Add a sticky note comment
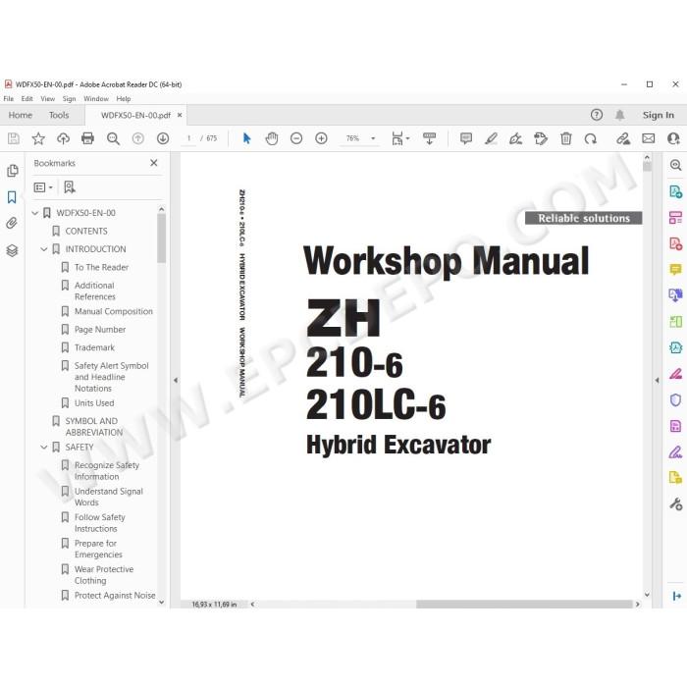The image size is (687, 687). tap(466, 139)
